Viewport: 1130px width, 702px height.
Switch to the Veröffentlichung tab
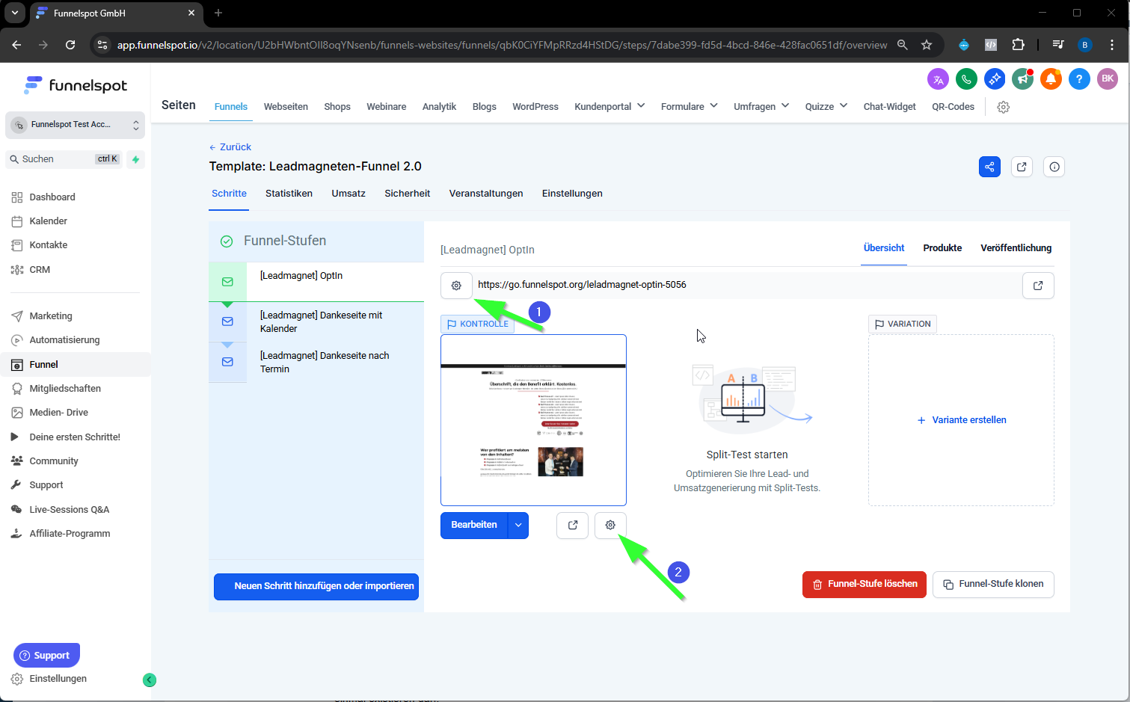[x=1016, y=248]
